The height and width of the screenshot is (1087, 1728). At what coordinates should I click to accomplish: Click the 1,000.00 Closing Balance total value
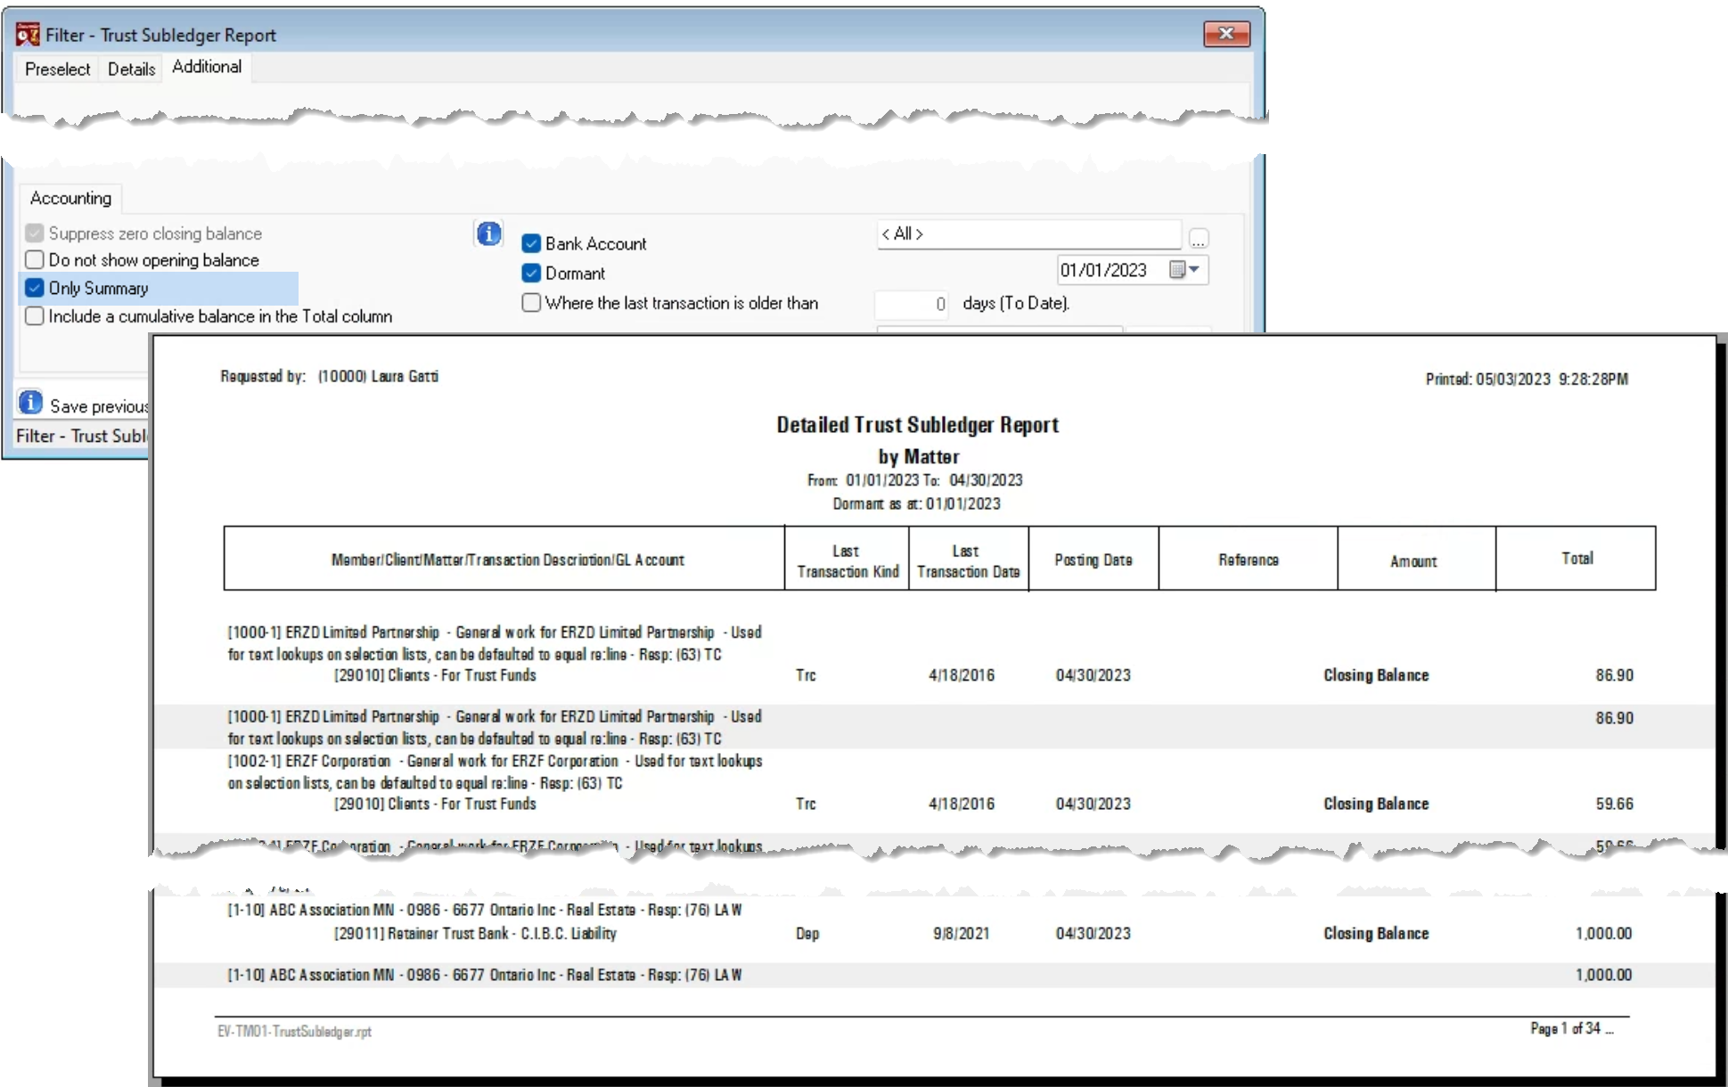point(1603,934)
